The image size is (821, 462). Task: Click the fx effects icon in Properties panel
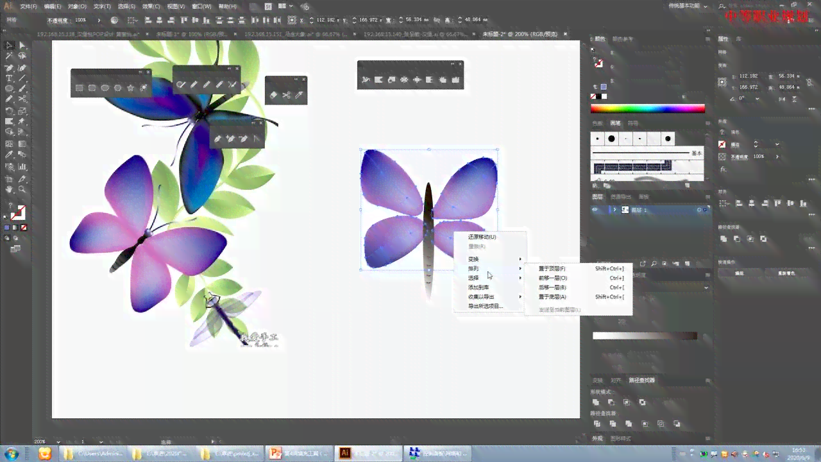pos(723,169)
